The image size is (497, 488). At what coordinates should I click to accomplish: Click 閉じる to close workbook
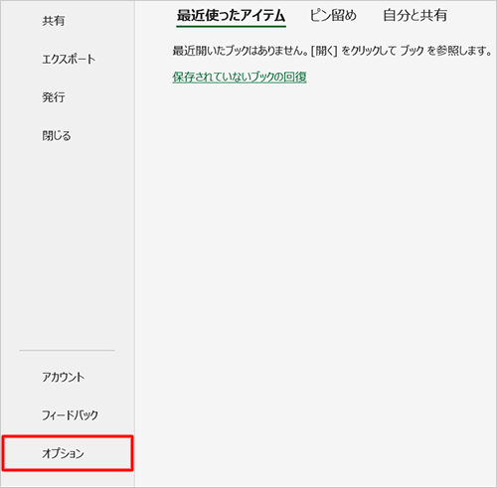pyautogui.click(x=57, y=135)
